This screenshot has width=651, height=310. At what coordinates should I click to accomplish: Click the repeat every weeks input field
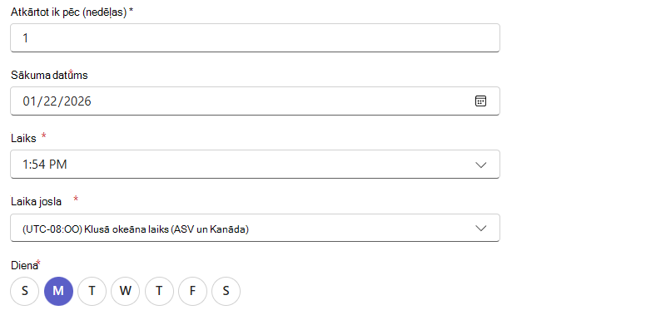(255, 38)
